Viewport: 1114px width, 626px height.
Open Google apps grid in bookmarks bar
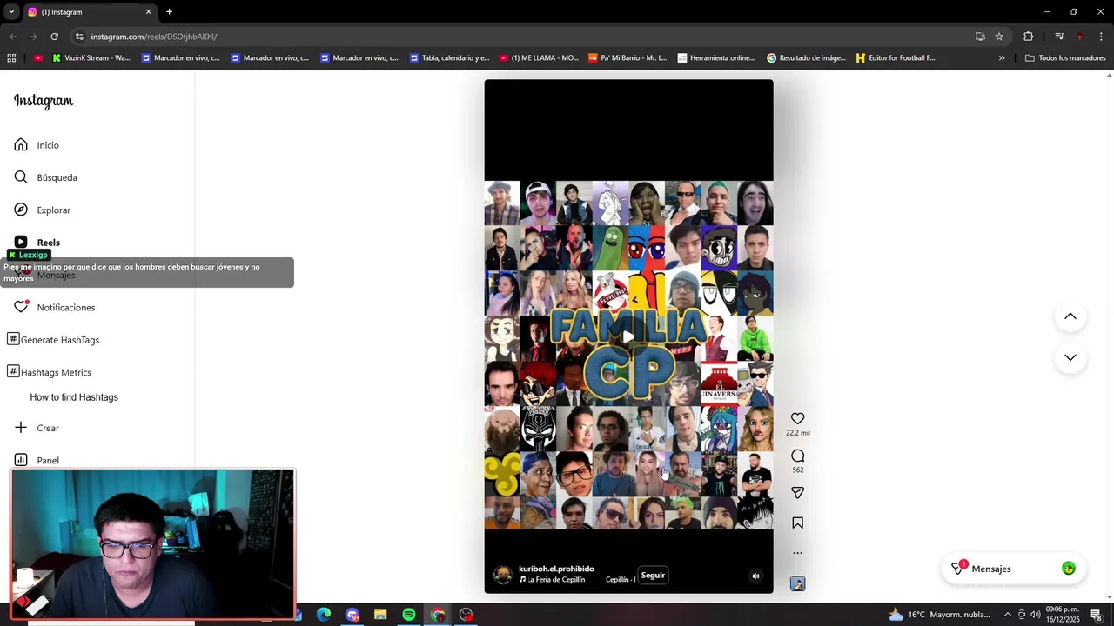click(11, 58)
